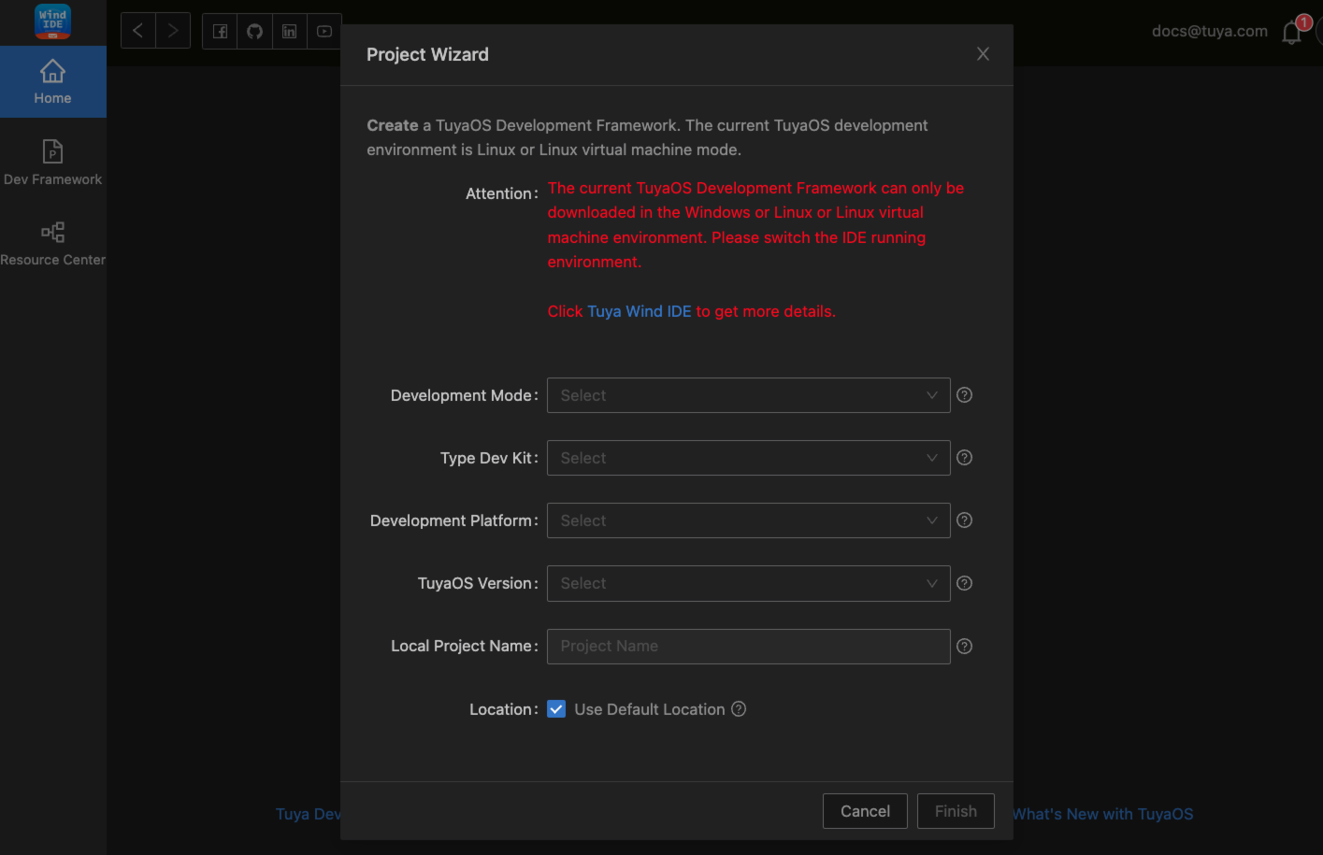1323x855 pixels.
Task: Open the YouTube icon link
Action: (324, 32)
